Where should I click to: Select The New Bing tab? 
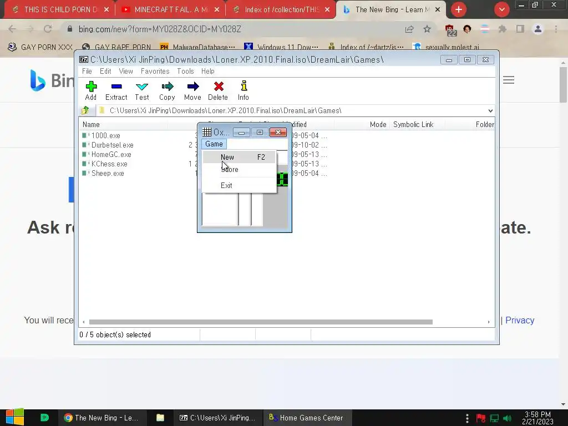[x=391, y=10]
